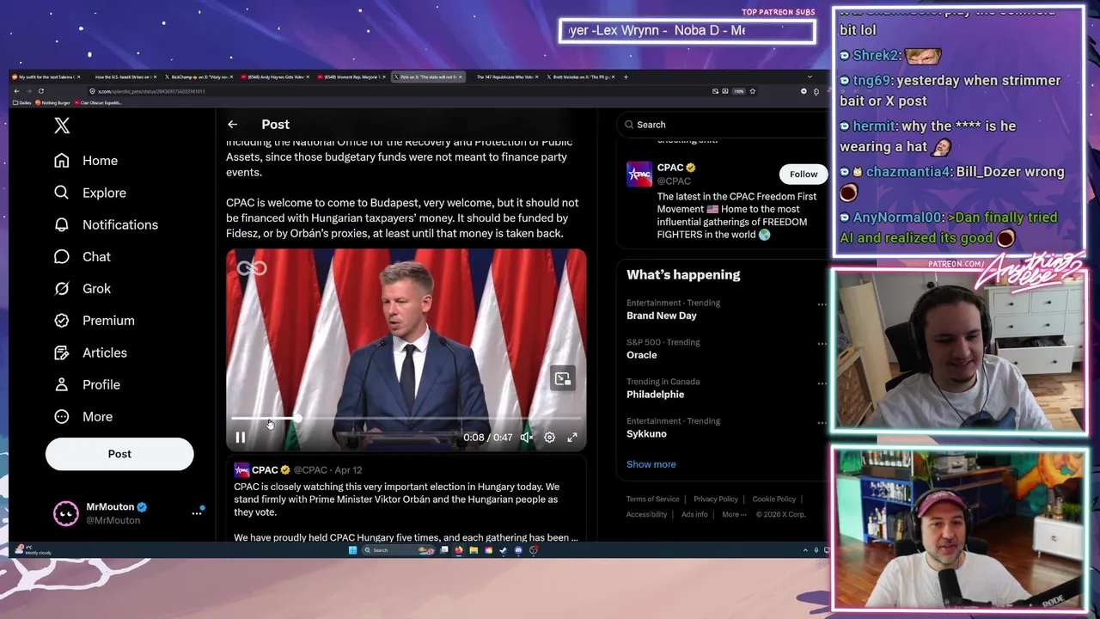Viewport: 1100px width, 619px height.
Task: Click the X Search field
Action: tap(724, 125)
